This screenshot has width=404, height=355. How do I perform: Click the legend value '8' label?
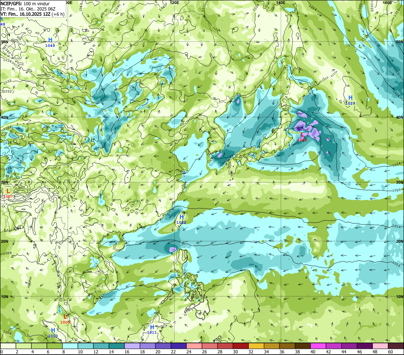point(64,352)
